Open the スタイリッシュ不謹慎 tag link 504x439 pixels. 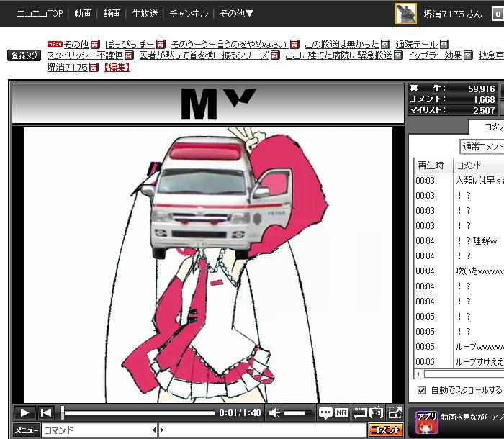pyautogui.click(x=86, y=55)
